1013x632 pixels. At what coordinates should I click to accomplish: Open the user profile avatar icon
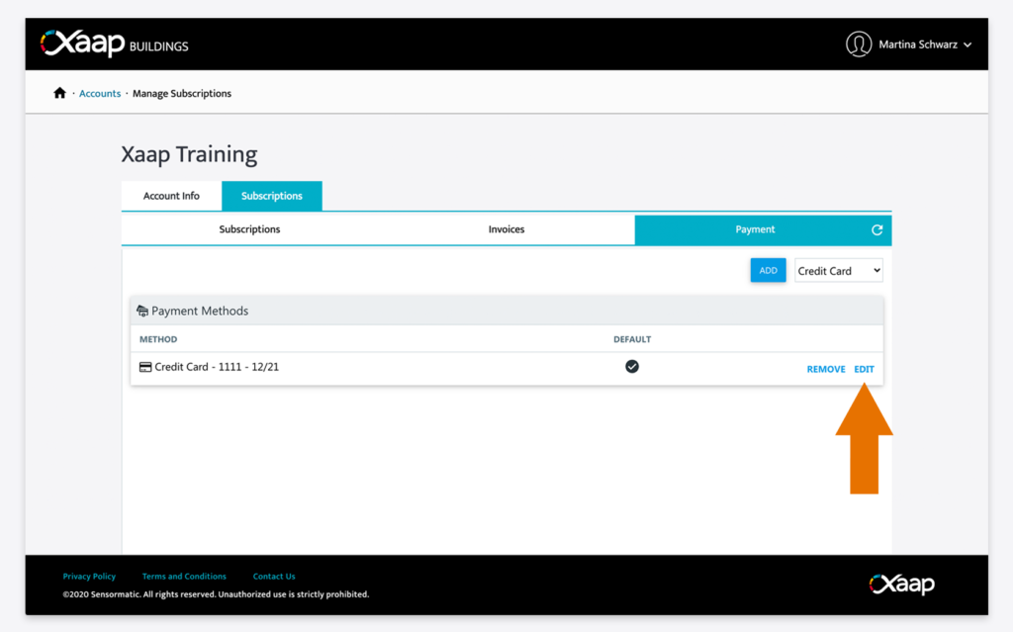(x=859, y=45)
